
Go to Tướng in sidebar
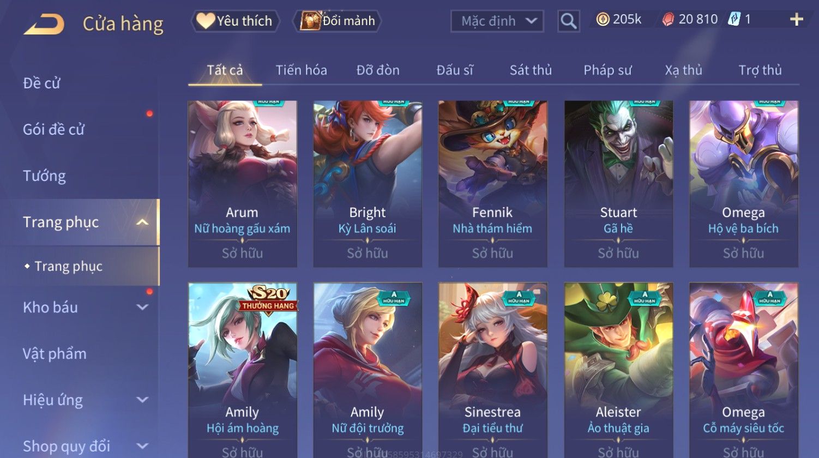44,176
